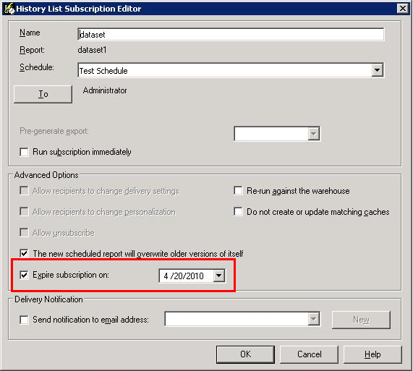Open the expiration date picker arrow
This screenshot has width=413, height=371.
pos(219,276)
